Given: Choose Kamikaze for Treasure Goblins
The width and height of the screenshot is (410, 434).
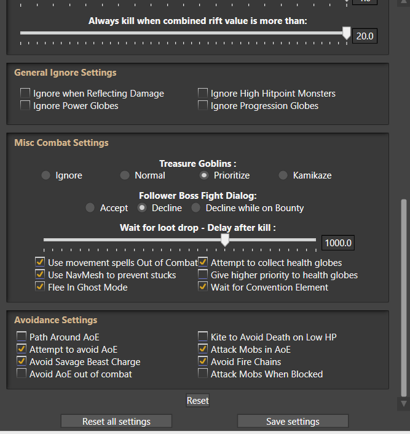Looking at the screenshot, I should click(x=283, y=175).
